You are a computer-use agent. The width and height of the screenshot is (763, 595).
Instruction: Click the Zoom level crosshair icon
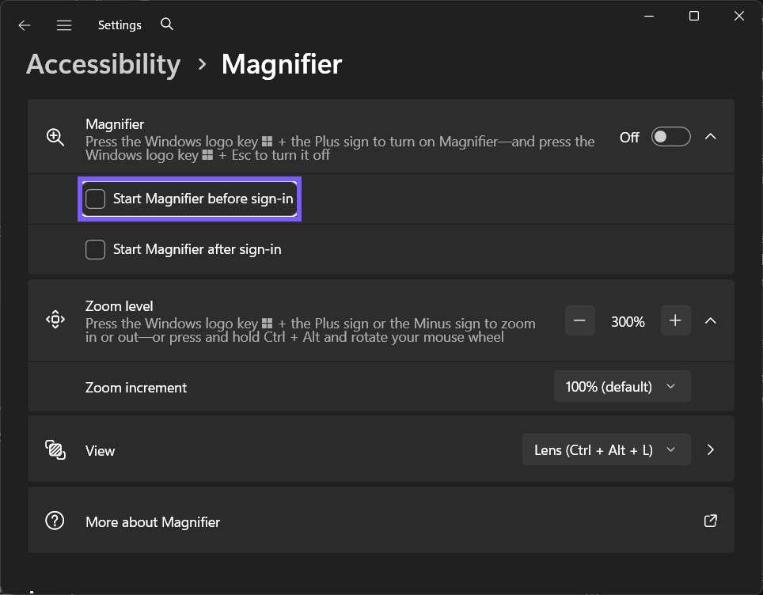pos(55,320)
